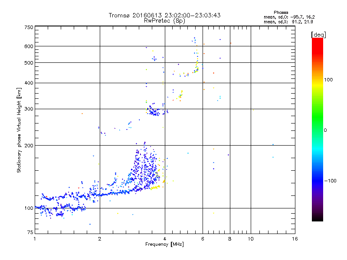Click the x-axis tick label '2'
Viewport: 347px width, 260px height.
100,239
